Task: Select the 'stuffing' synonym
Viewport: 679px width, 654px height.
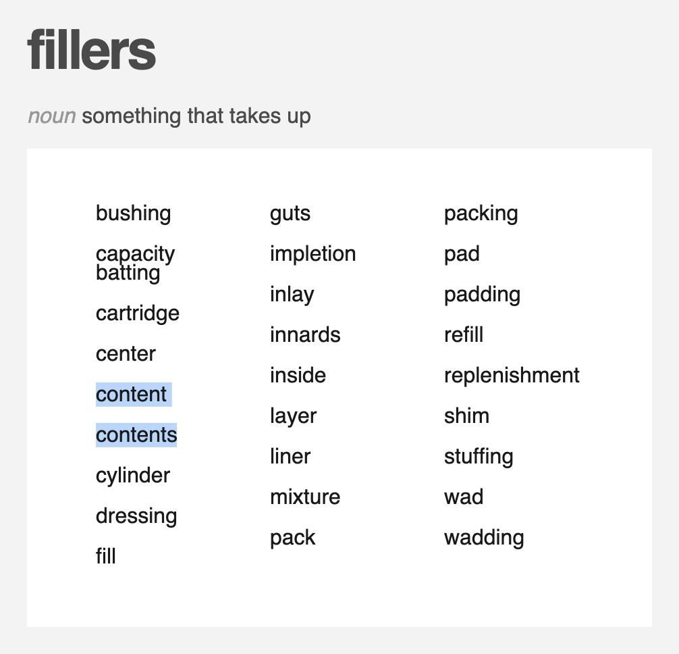Action: 479,456
